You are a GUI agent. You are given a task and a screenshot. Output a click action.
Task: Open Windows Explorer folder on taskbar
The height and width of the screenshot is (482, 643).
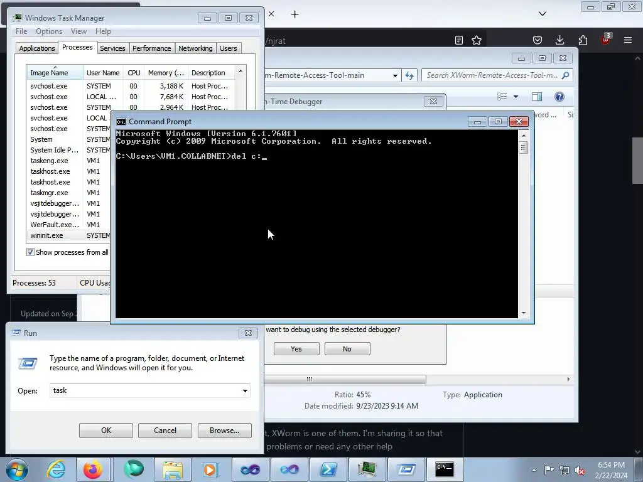pos(173,469)
